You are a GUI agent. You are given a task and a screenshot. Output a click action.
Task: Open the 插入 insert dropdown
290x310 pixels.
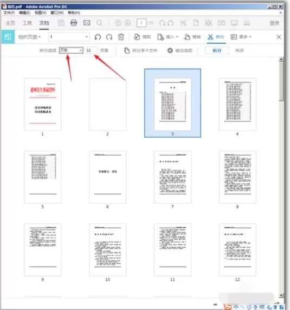point(167,37)
